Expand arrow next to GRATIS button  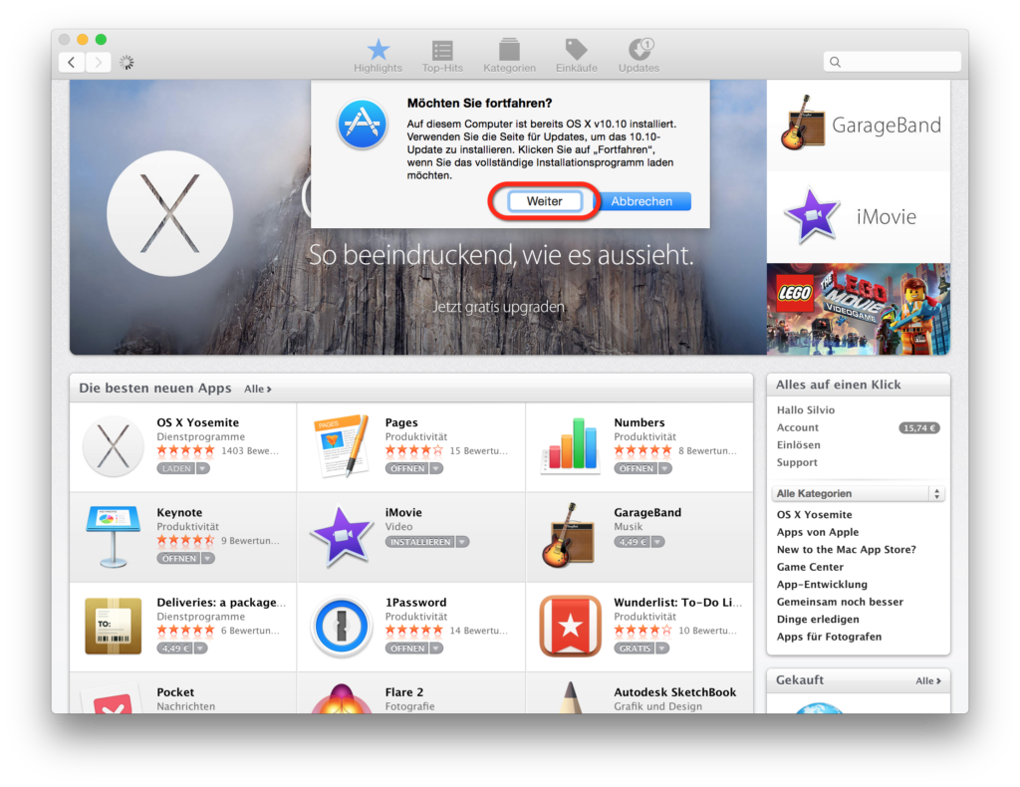pos(662,649)
